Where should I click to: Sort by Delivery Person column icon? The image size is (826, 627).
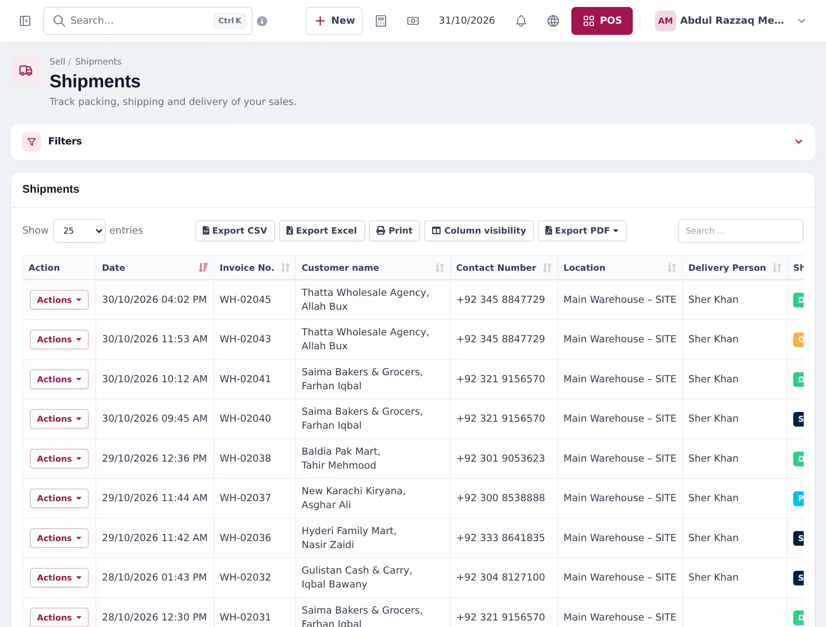(x=777, y=268)
